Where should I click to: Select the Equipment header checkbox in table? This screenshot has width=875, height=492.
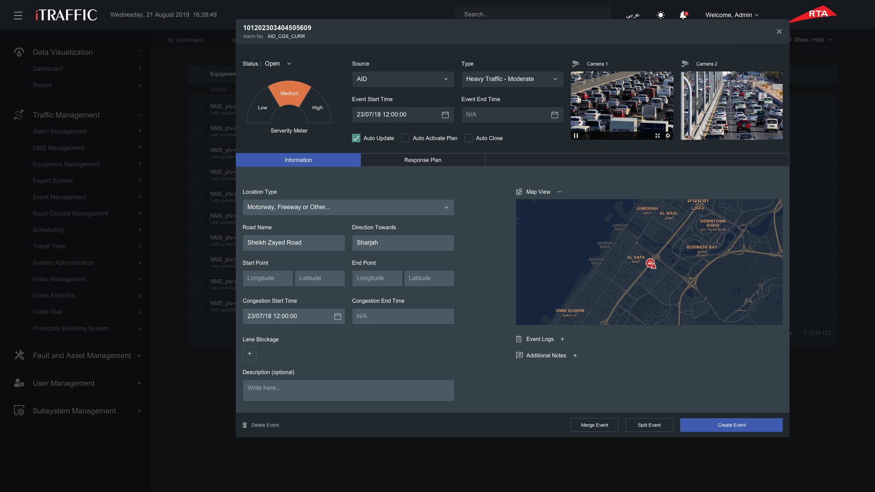pos(196,74)
